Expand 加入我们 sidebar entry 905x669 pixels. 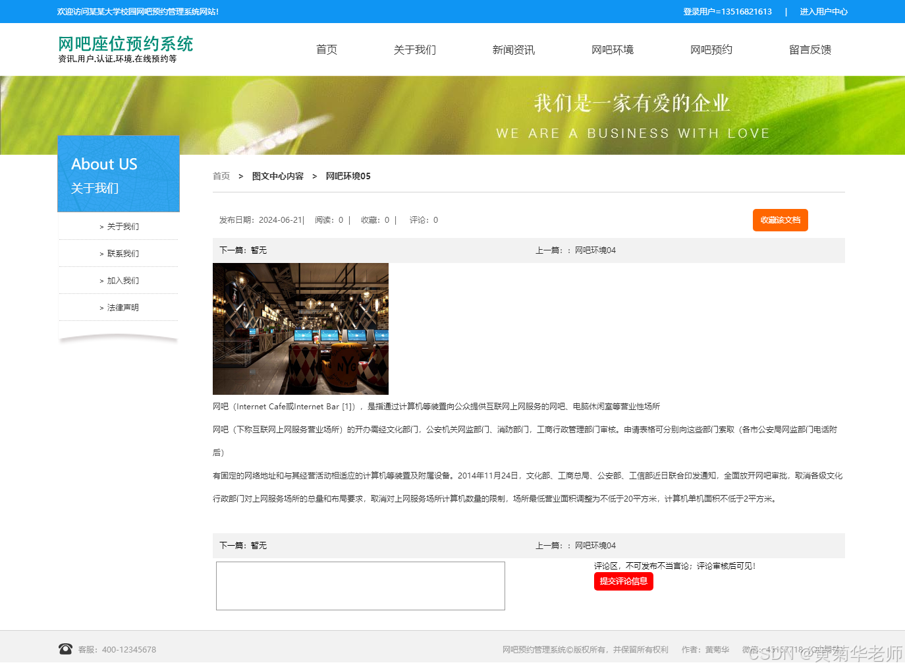(121, 280)
